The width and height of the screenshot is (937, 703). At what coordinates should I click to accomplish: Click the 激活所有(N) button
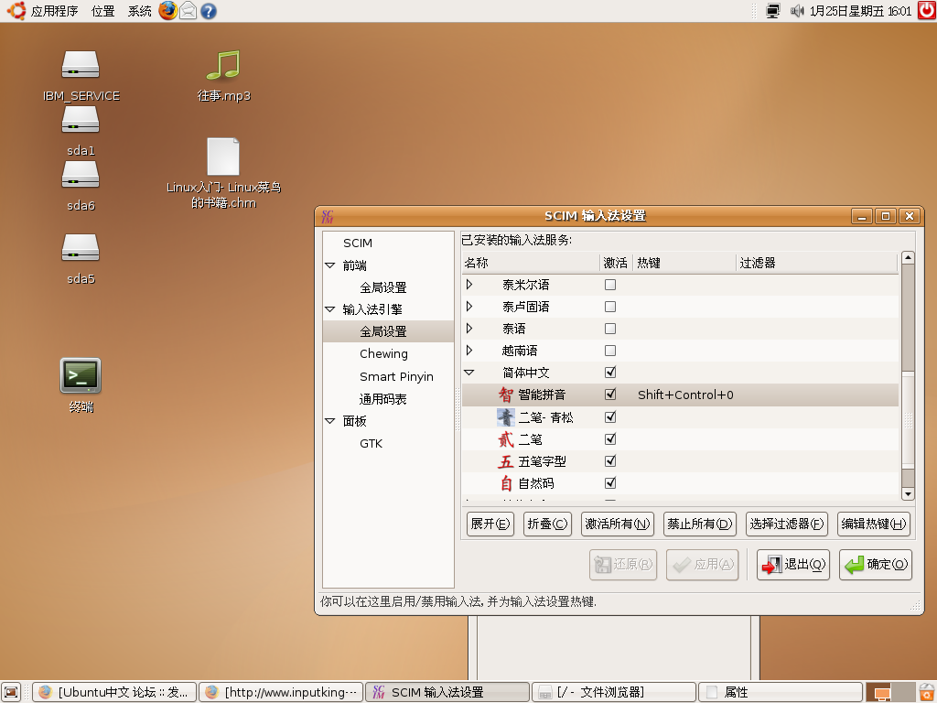[618, 525]
